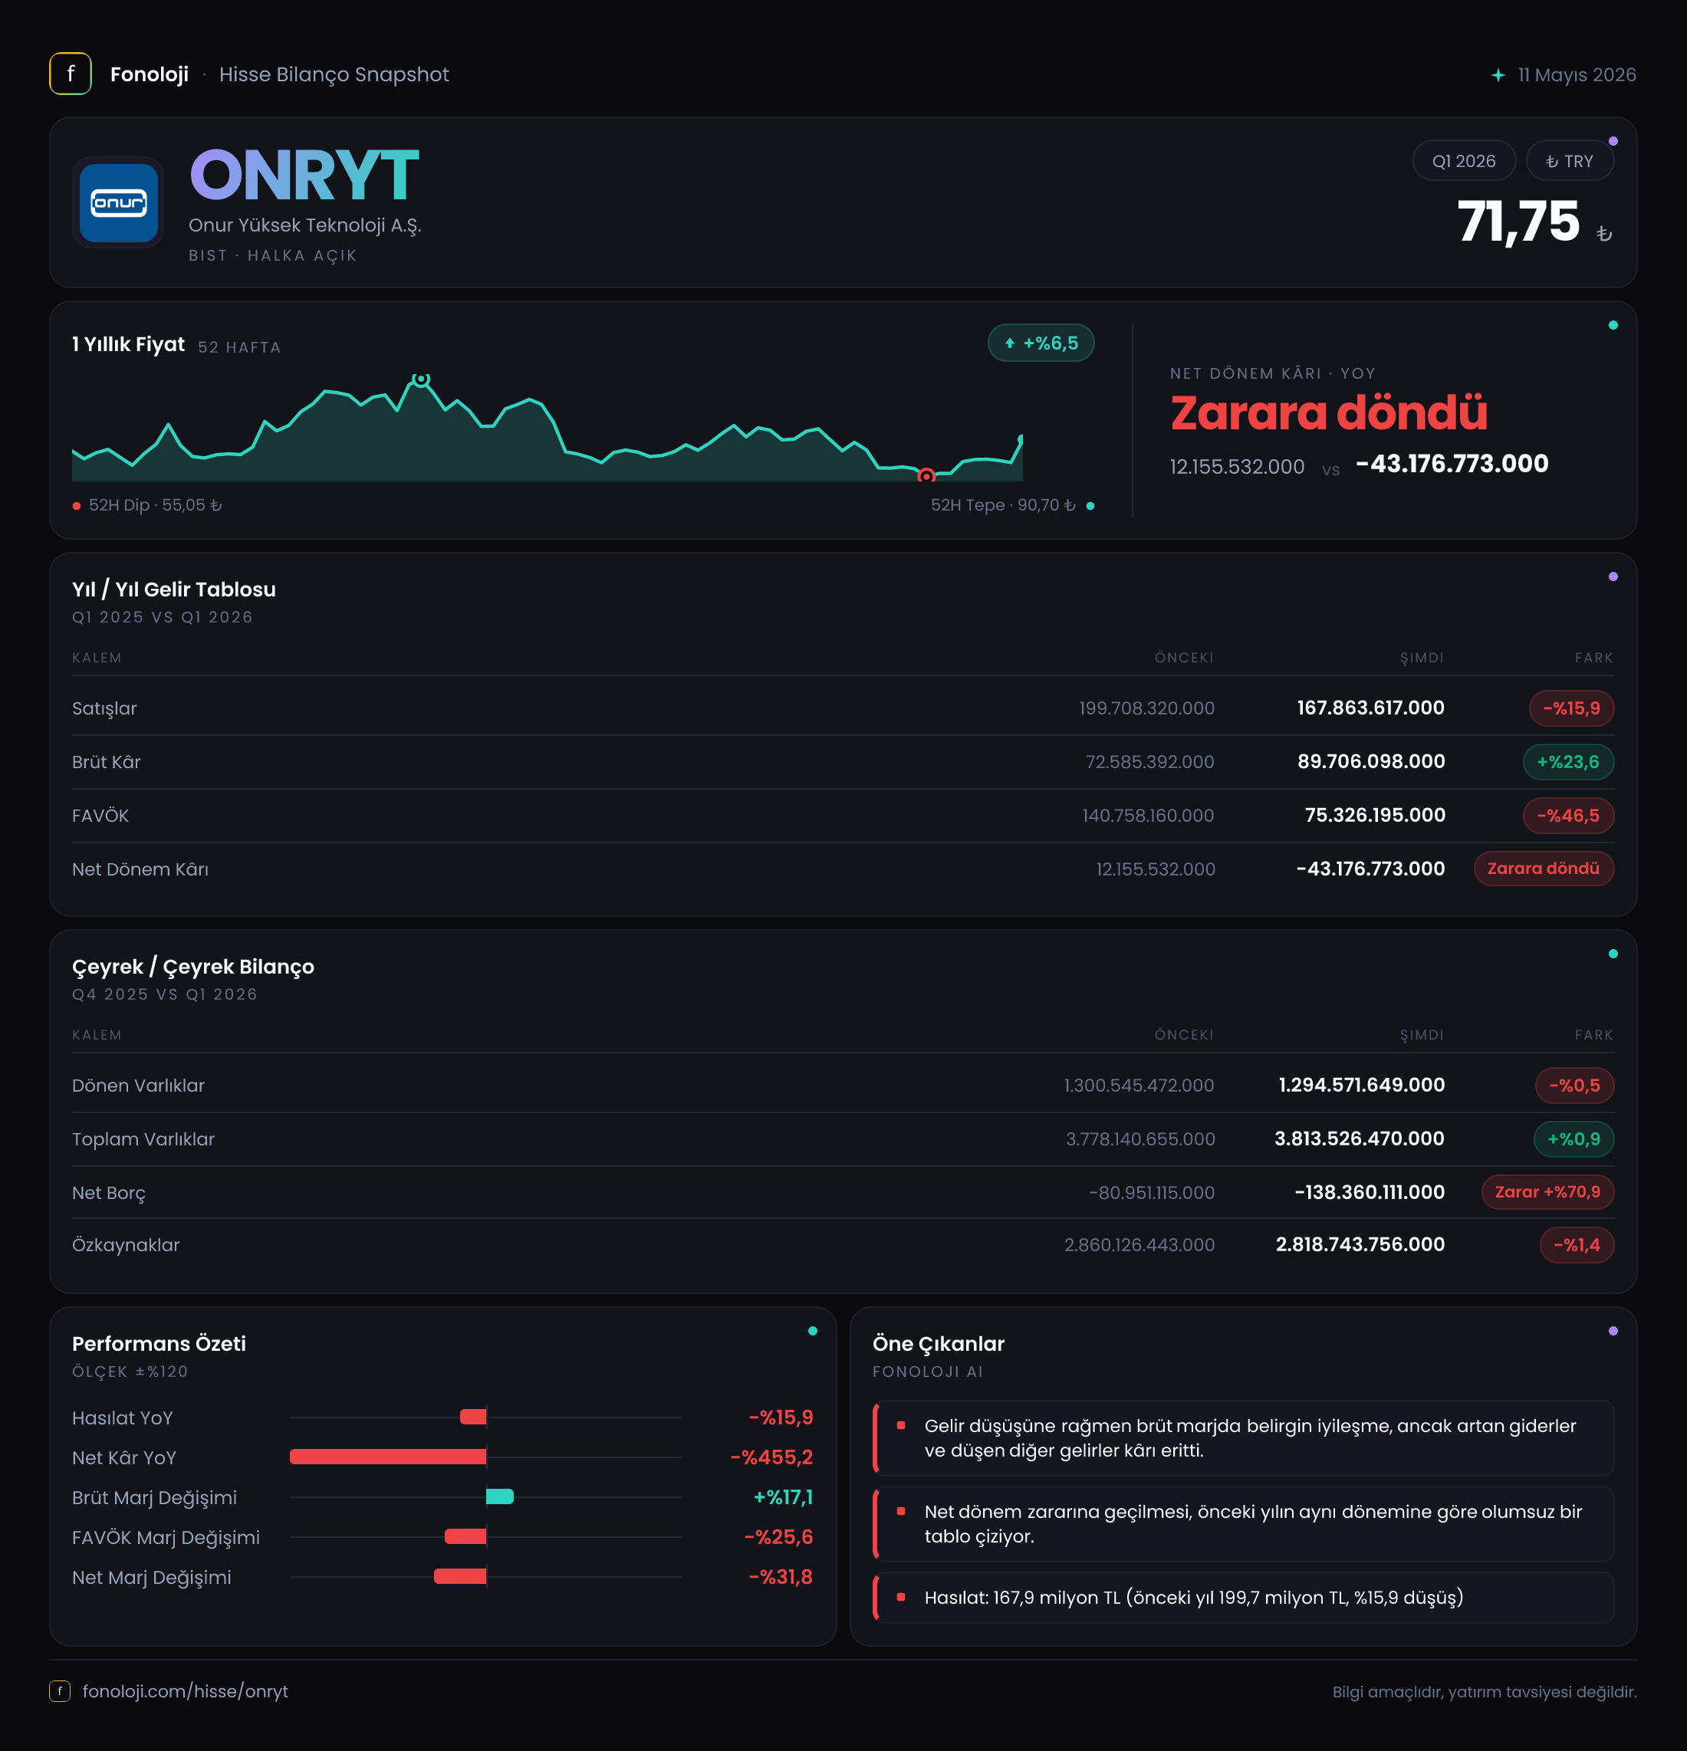Click the Toplam Varlıklar +%0,9 badge
1687x1751 pixels.
coord(1574,1139)
